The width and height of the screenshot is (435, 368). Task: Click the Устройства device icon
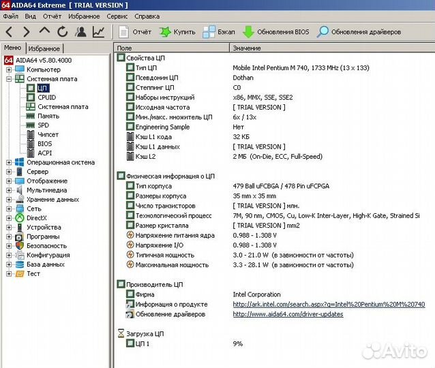click(x=19, y=228)
